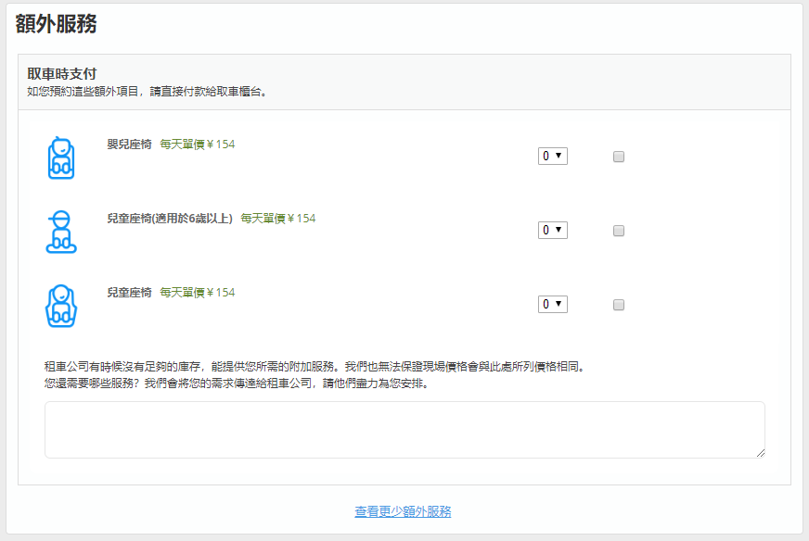Click the 兒童座椅(適用於6歲以上) label
This screenshot has width=809, height=541.
coord(170,219)
